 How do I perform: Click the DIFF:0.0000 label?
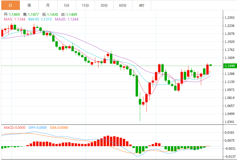pyautogui.click(x=38, y=128)
